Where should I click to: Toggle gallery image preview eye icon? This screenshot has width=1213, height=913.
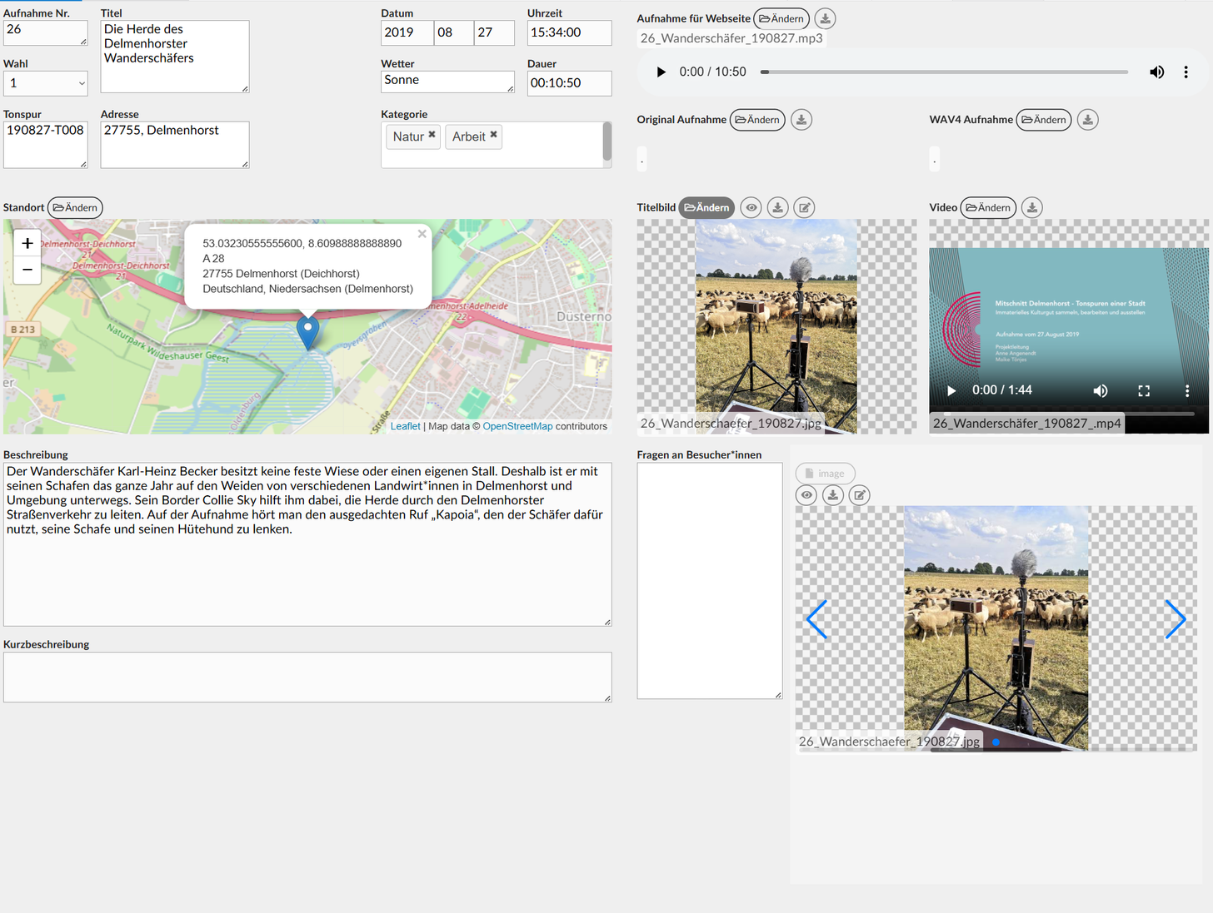(806, 495)
